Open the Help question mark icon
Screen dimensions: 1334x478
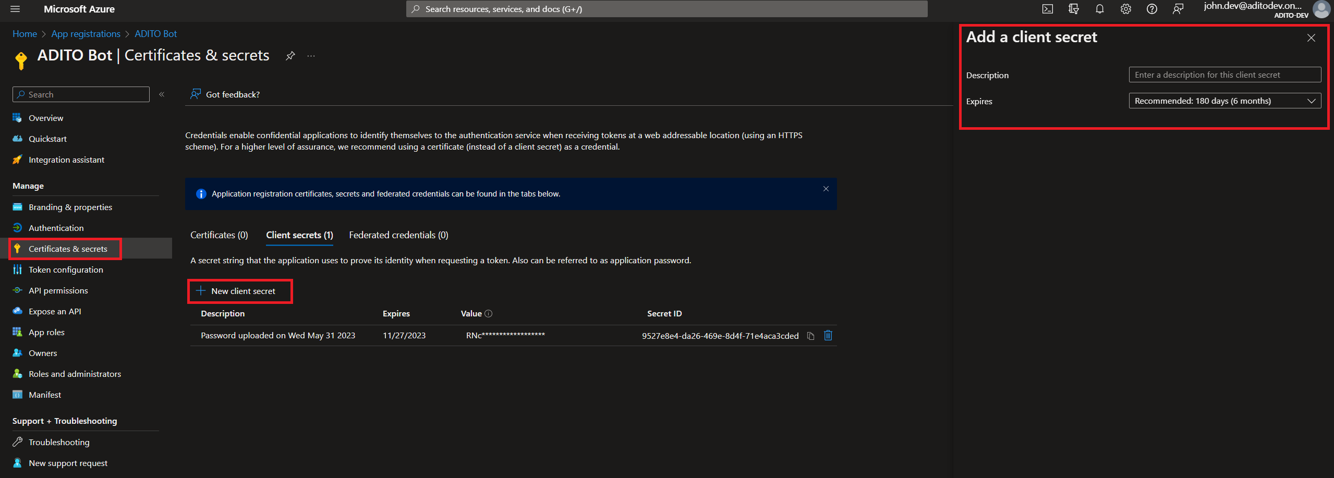1152,9
